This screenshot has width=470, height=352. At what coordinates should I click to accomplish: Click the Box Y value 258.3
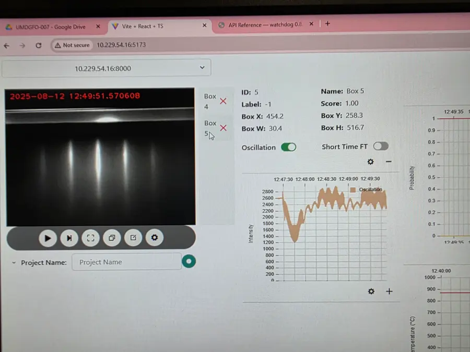click(x=354, y=115)
